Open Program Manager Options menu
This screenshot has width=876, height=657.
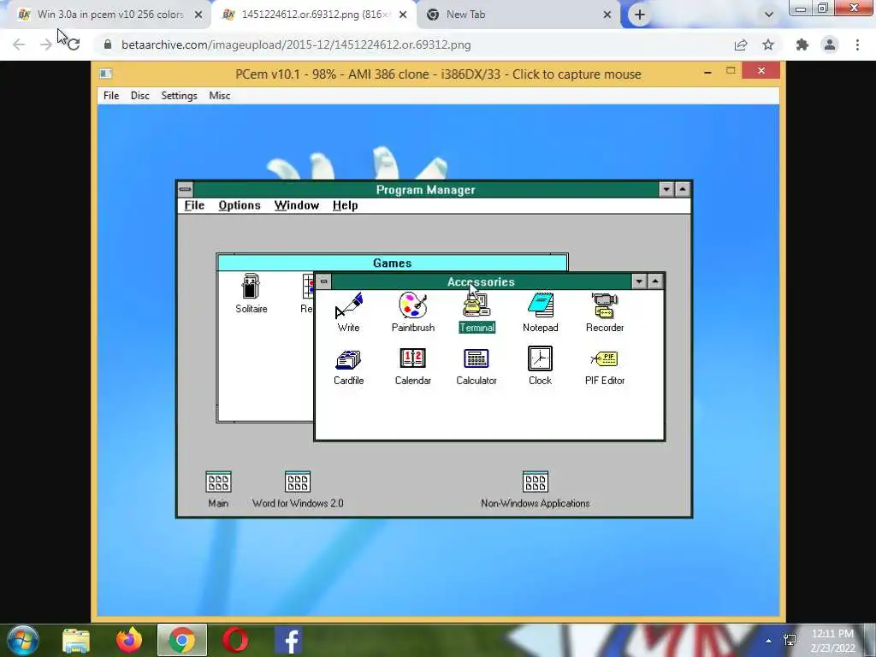click(x=240, y=205)
